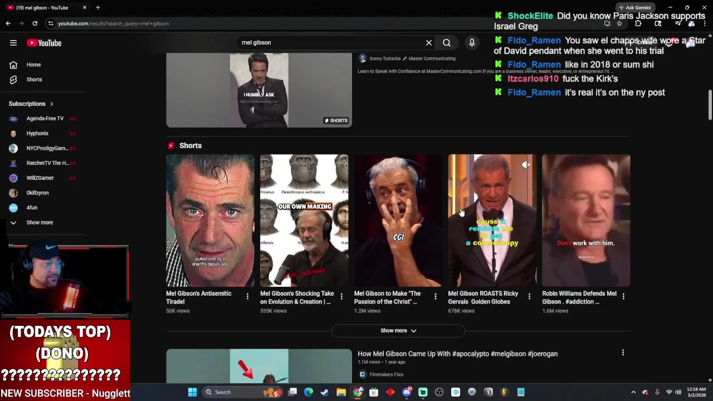The image size is (713, 401).
Task: Play Mel Gibson's Antisemitic Tirade short thumbnail
Action: [210, 221]
